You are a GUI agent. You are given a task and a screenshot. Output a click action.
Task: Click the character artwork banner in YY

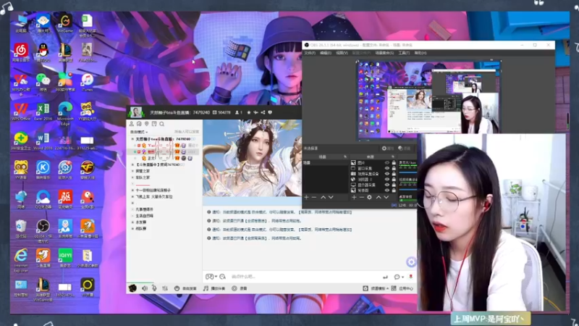[x=252, y=158]
